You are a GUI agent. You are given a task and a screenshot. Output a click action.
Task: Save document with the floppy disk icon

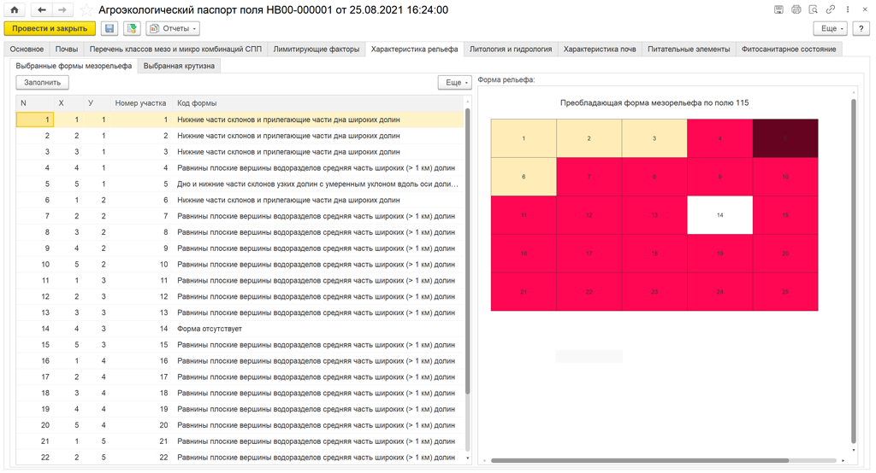109,28
